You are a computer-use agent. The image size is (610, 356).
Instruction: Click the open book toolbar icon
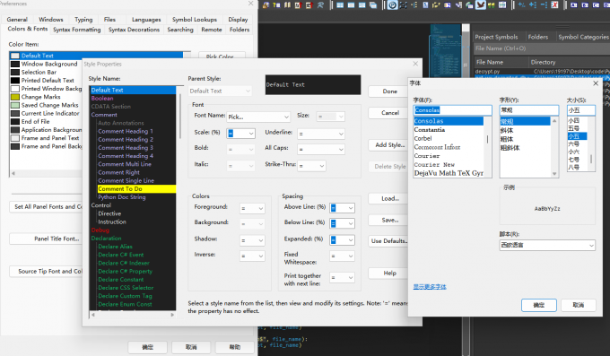pos(287,5)
